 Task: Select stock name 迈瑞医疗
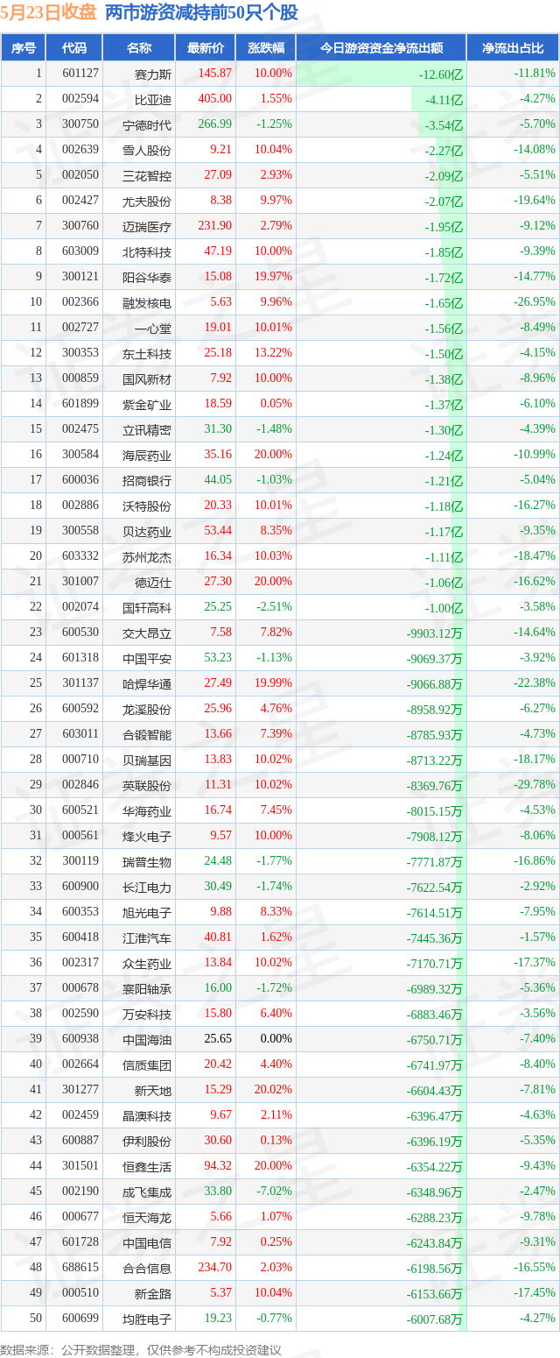(147, 226)
